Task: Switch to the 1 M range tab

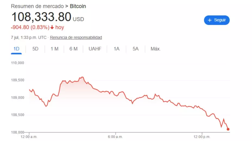Action: (x=55, y=49)
